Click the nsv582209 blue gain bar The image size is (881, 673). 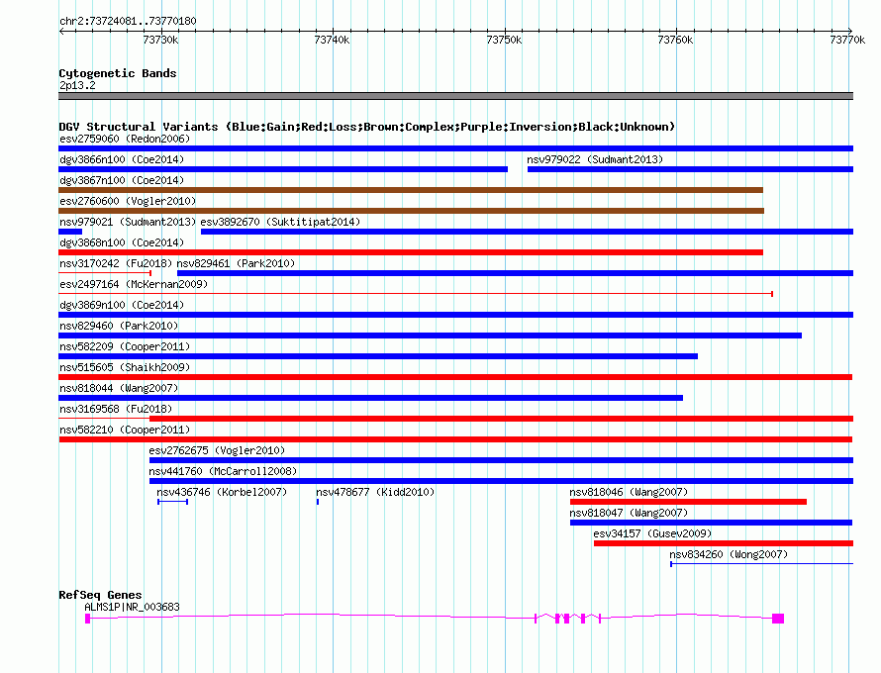378,356
